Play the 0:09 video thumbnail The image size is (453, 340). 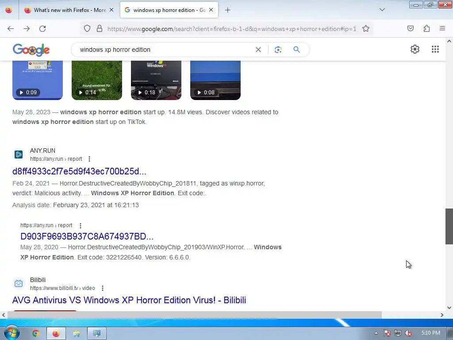pos(38,81)
